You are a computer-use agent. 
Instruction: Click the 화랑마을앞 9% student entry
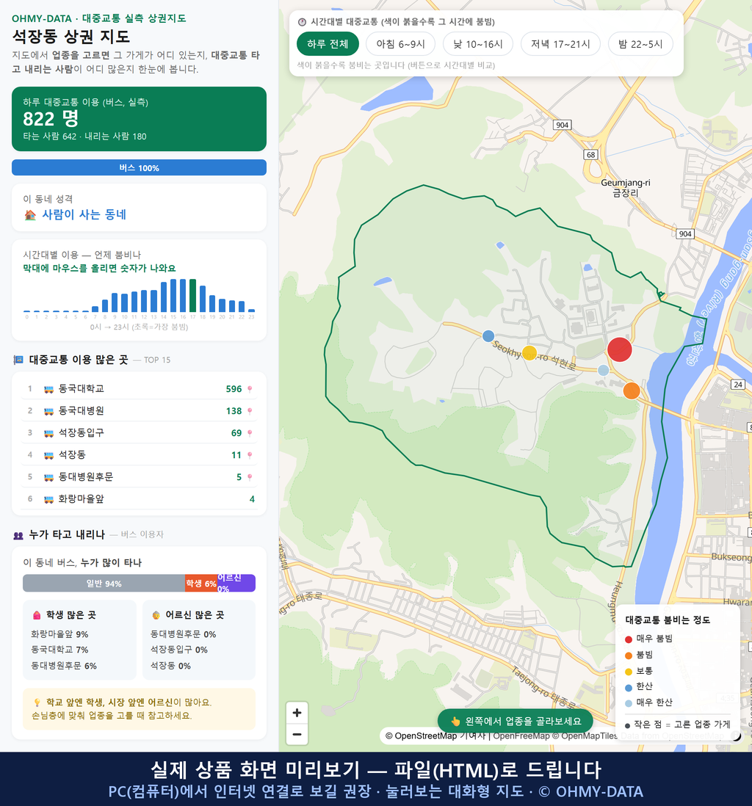click(59, 634)
